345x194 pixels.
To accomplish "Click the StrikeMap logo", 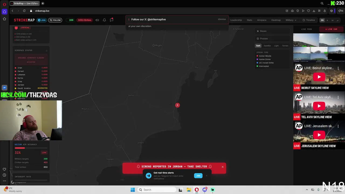I will pyautogui.click(x=24, y=20).
